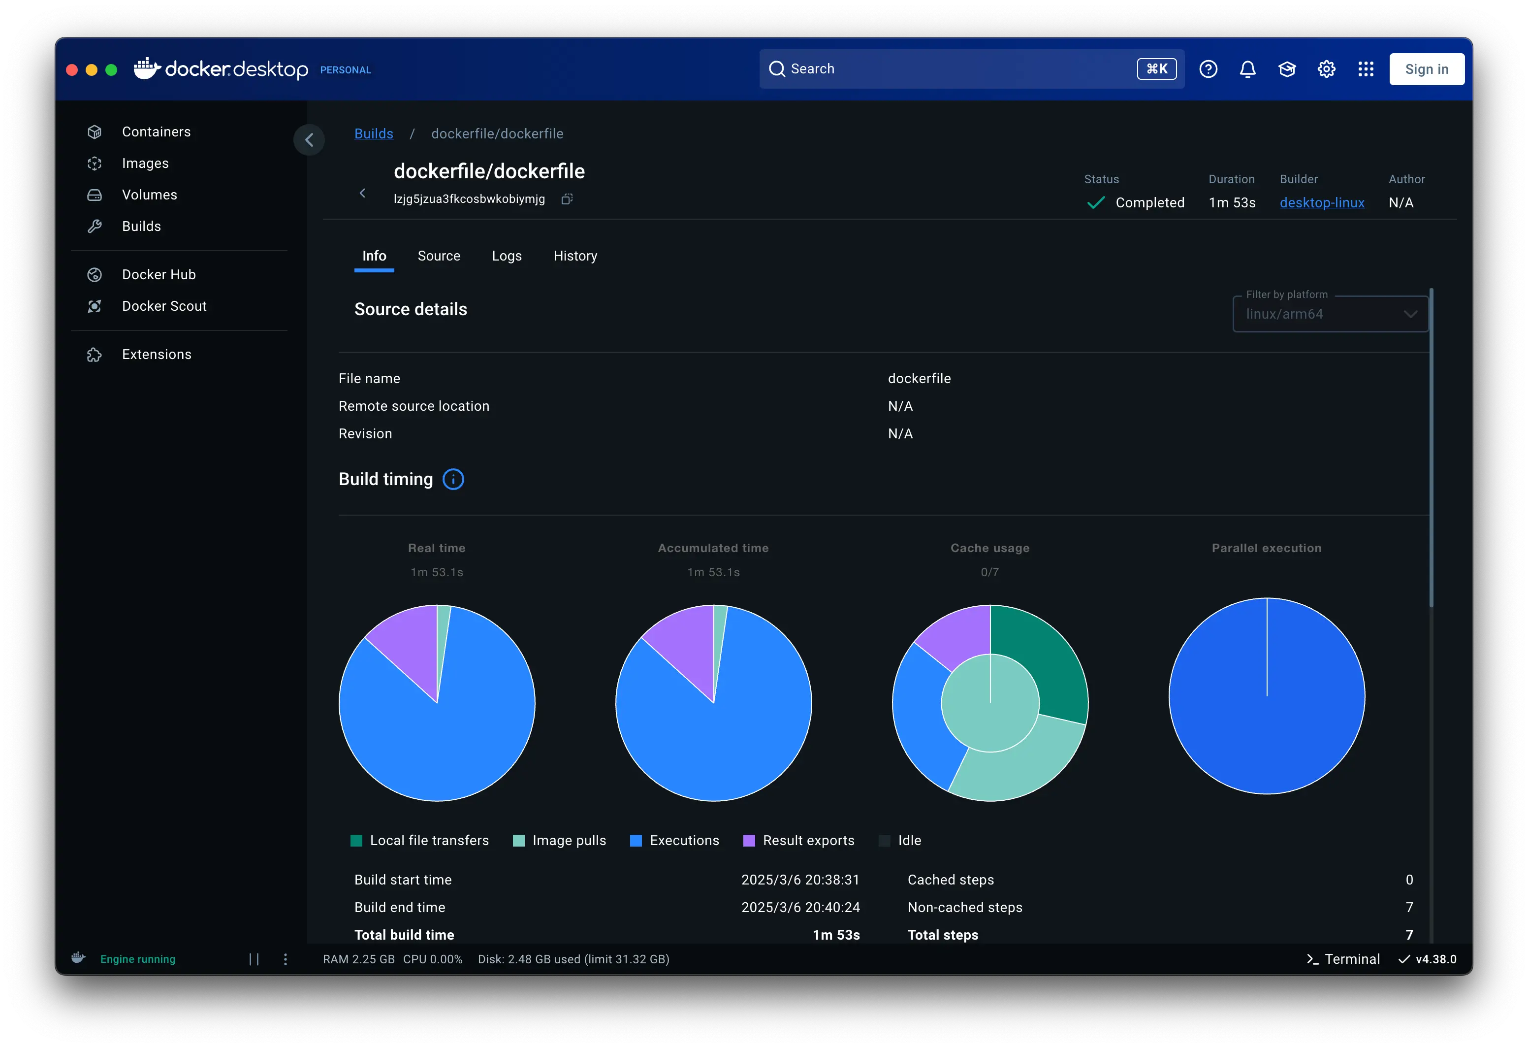Collapse the sidebar with chevron button
Screen dimensions: 1528x1048
[x=309, y=139]
